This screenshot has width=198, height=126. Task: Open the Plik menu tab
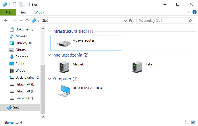click(x=8, y=12)
